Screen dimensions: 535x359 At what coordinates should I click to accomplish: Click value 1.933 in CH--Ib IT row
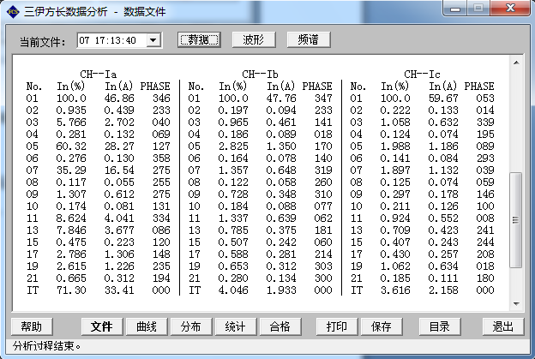(281, 290)
